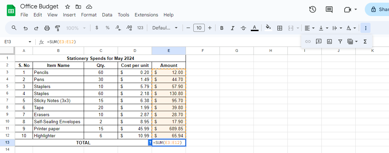Star the Office Budget document
This screenshot has height=153, width=389.
[67, 7]
